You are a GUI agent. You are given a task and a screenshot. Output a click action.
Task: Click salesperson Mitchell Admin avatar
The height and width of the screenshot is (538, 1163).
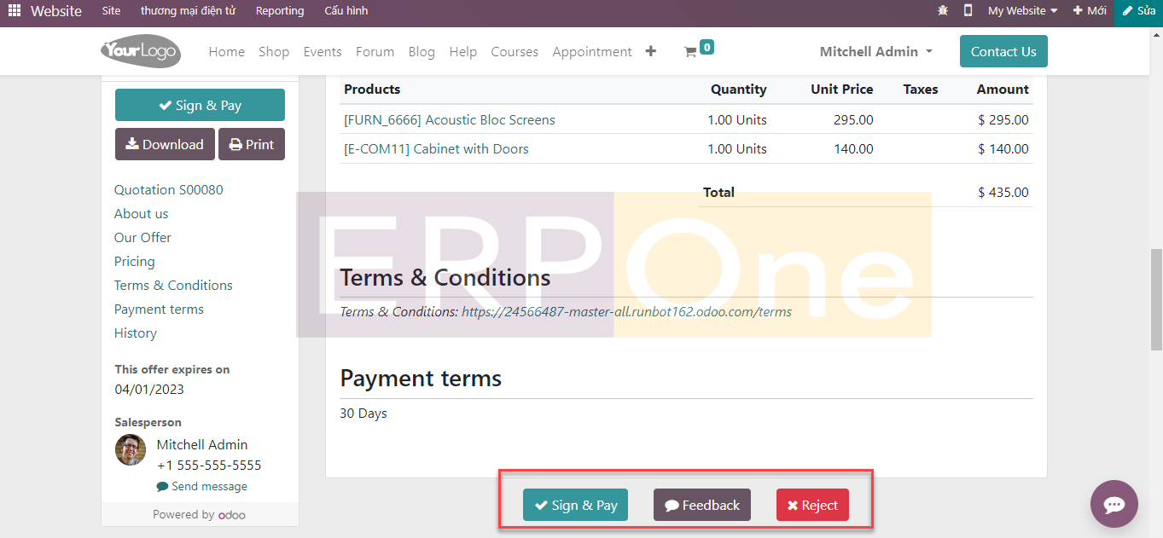(x=131, y=450)
